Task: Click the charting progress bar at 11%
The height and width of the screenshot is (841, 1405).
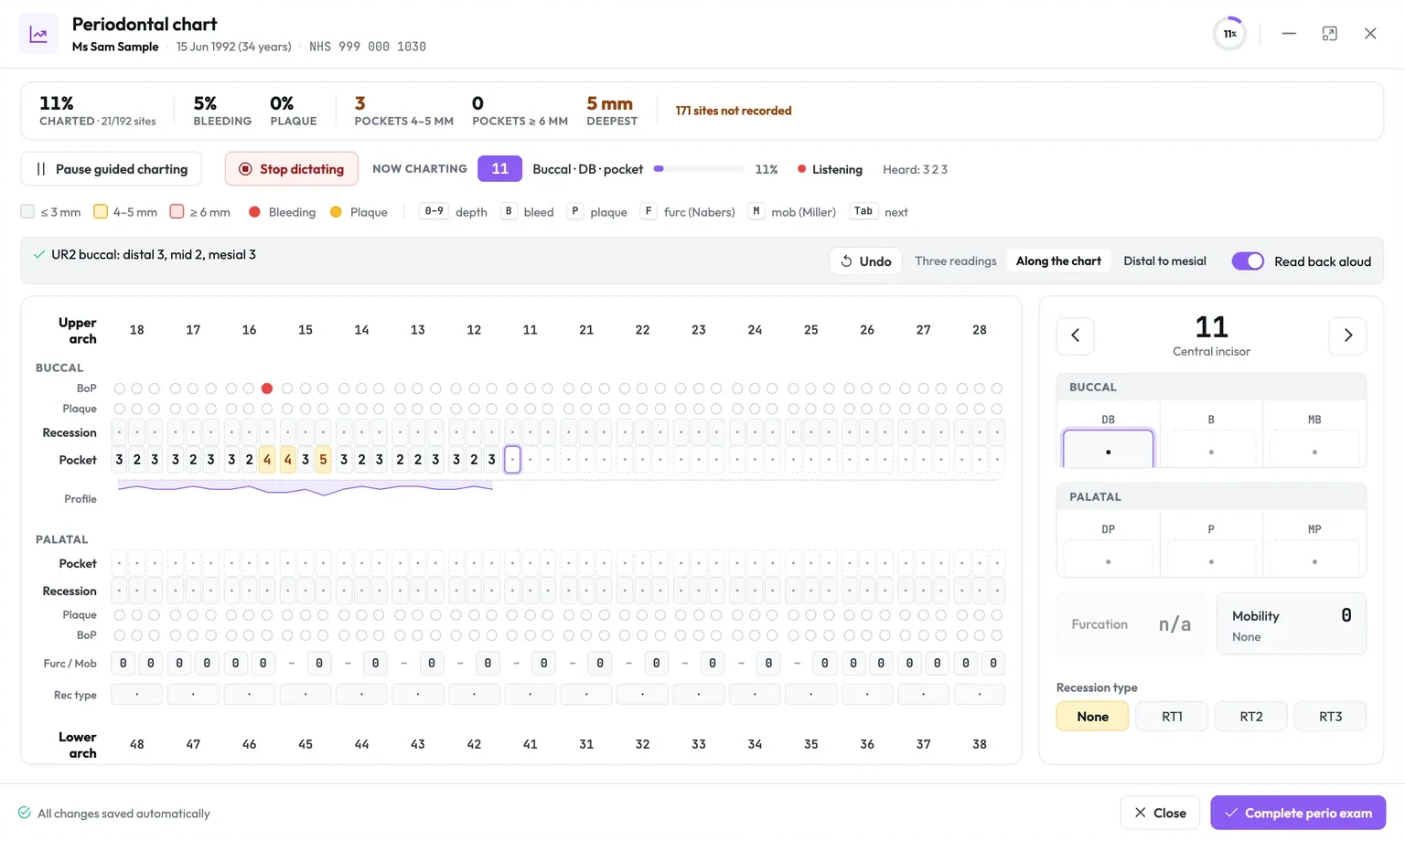Action: pos(700,169)
